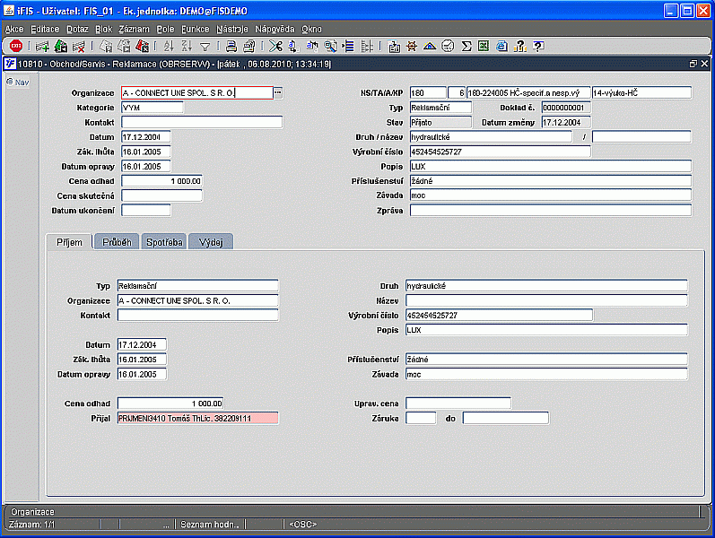This screenshot has width=715, height=538.
Task: Click the top Organizace input field
Action: click(x=197, y=93)
